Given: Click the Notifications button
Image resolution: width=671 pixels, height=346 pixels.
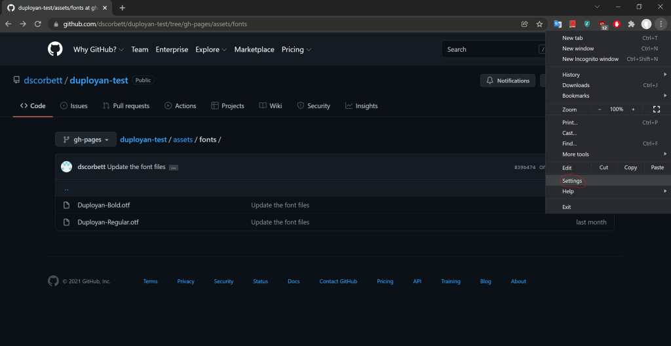Looking at the screenshot, I should click(x=508, y=81).
